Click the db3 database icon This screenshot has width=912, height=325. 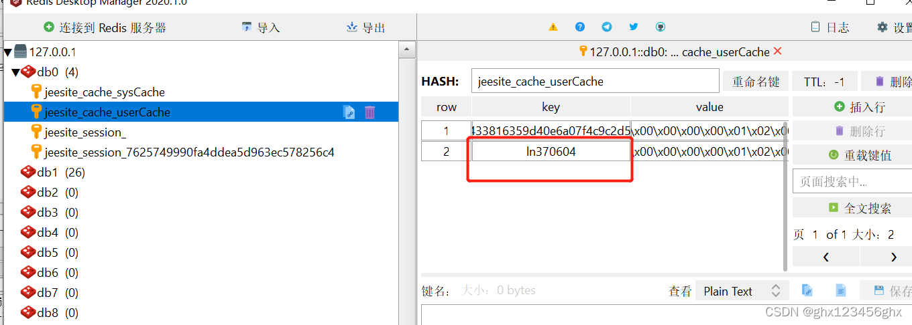(28, 212)
